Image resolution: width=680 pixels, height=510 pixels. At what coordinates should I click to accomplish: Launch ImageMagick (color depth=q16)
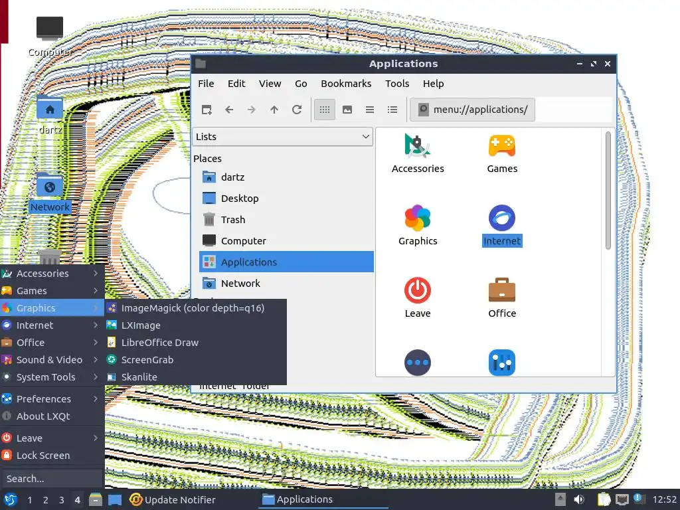point(196,308)
